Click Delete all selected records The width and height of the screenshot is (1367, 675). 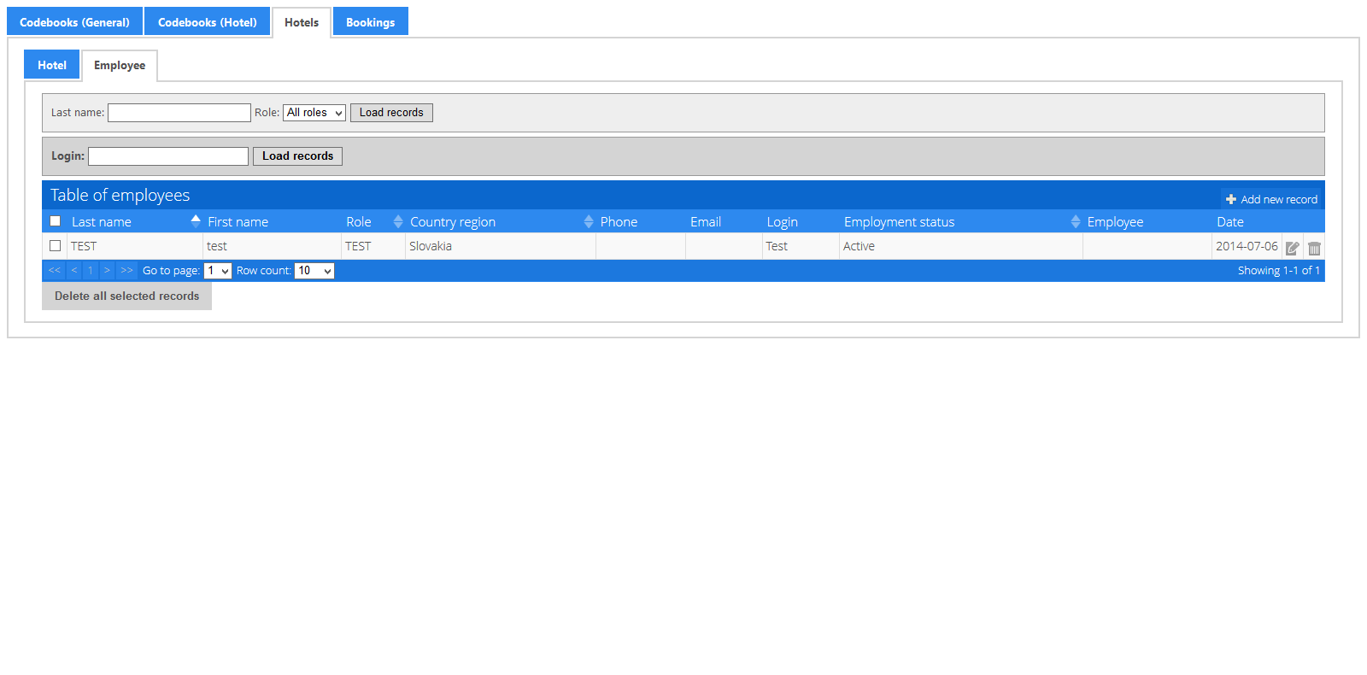pos(127,296)
